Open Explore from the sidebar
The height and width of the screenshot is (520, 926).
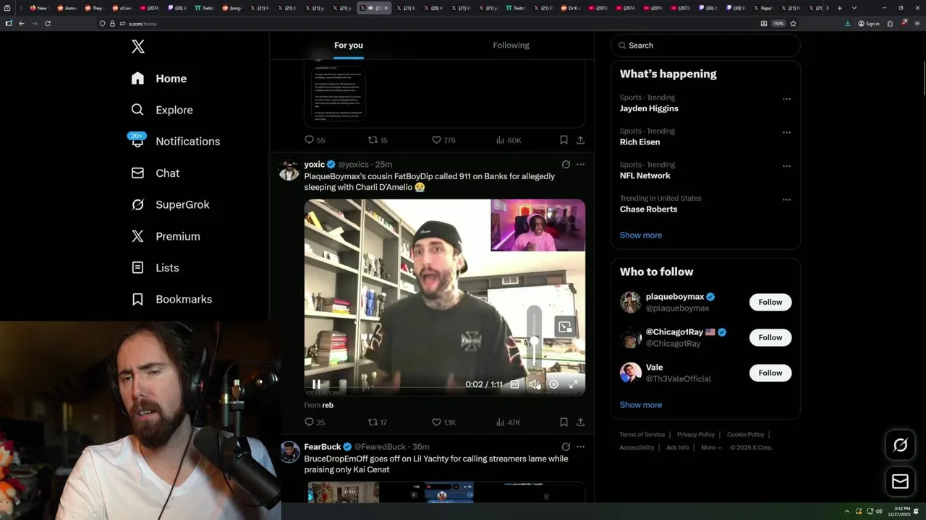click(162, 110)
